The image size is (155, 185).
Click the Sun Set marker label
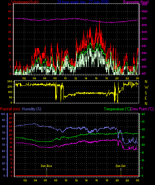pyautogui.click(x=120, y=166)
